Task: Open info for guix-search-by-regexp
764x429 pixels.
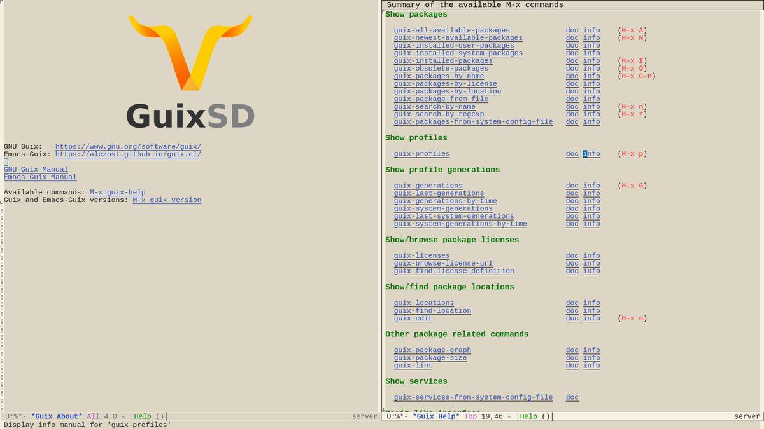Action: click(591, 114)
